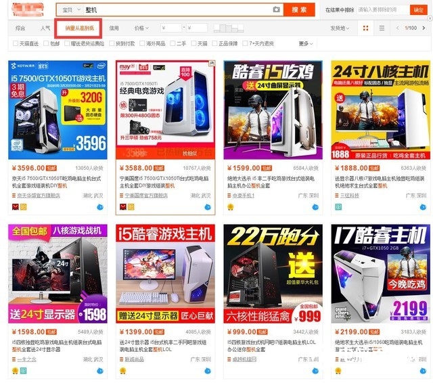Open the 酷睿i5吃鸡 product thumbnail

coord(273,110)
